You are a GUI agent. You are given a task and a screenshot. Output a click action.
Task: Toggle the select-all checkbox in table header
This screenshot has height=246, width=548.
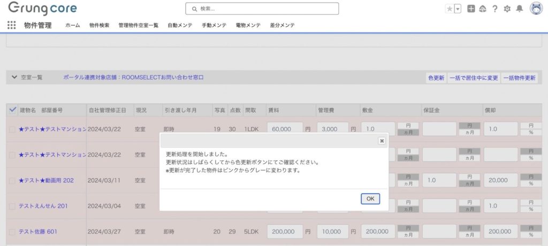tap(13, 110)
